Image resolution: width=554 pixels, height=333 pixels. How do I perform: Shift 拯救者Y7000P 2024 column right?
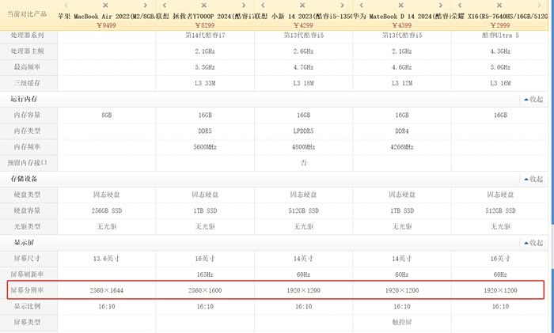tap(244, 6)
